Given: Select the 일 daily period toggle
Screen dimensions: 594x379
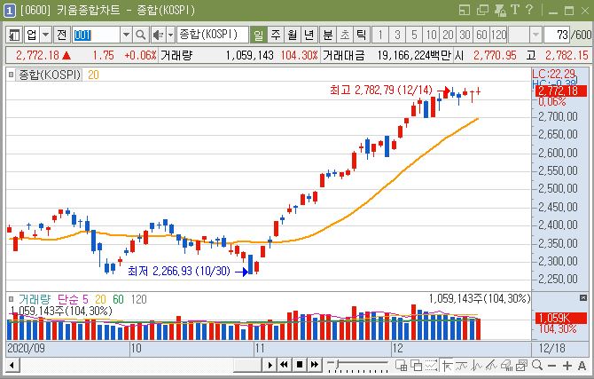Looking at the screenshot, I should (258, 36).
